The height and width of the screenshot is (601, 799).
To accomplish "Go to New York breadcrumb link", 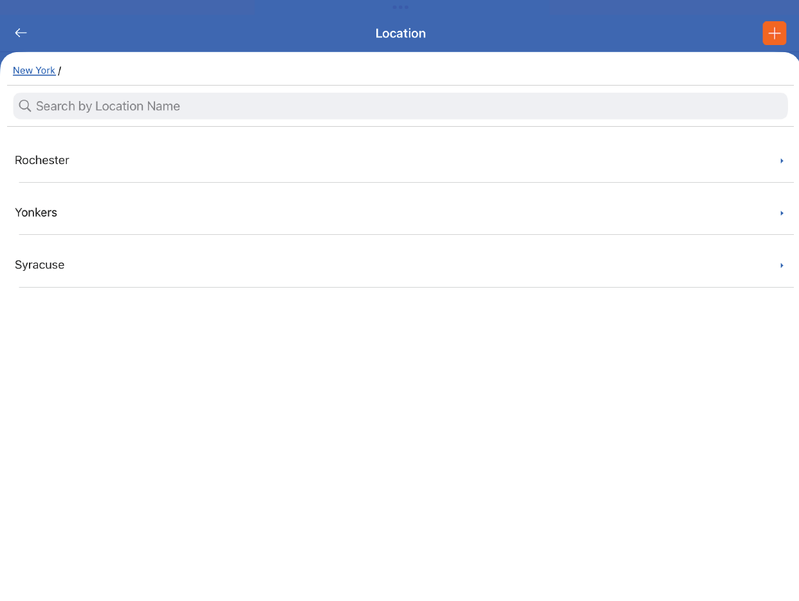I will point(34,70).
